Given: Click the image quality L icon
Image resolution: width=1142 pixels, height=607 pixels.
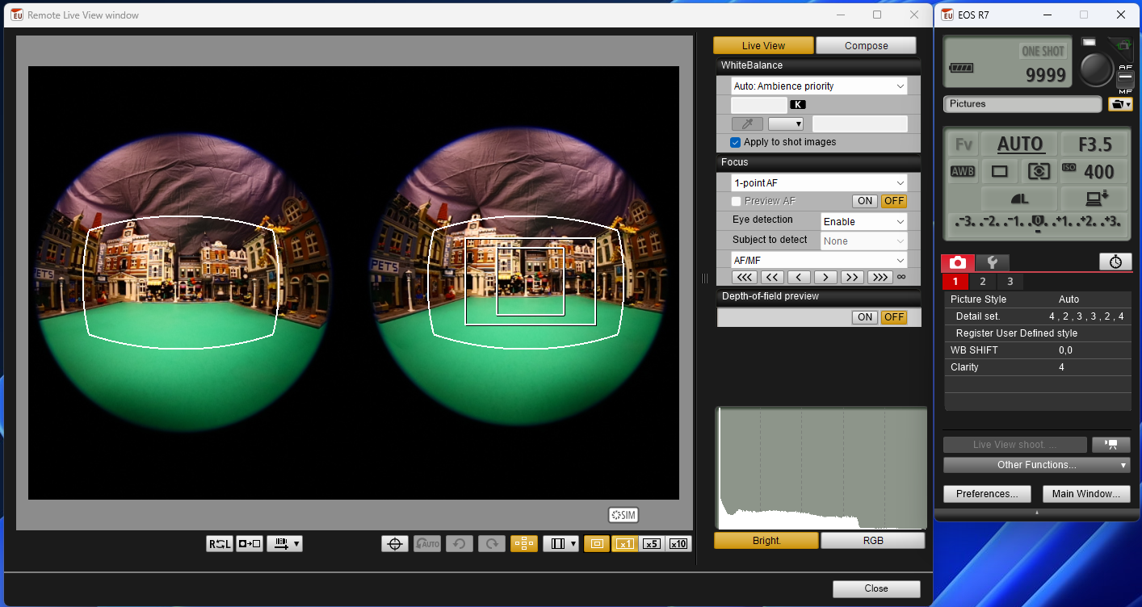Looking at the screenshot, I should 1020,198.
